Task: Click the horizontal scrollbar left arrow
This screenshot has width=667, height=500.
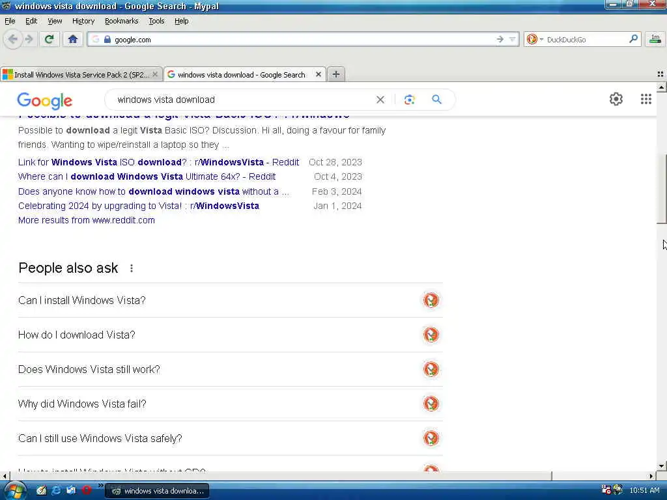Action: 5,476
